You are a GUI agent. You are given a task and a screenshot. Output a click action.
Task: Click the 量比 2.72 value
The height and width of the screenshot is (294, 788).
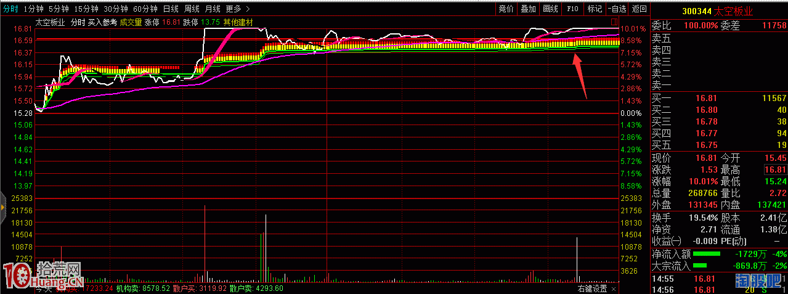778,194
